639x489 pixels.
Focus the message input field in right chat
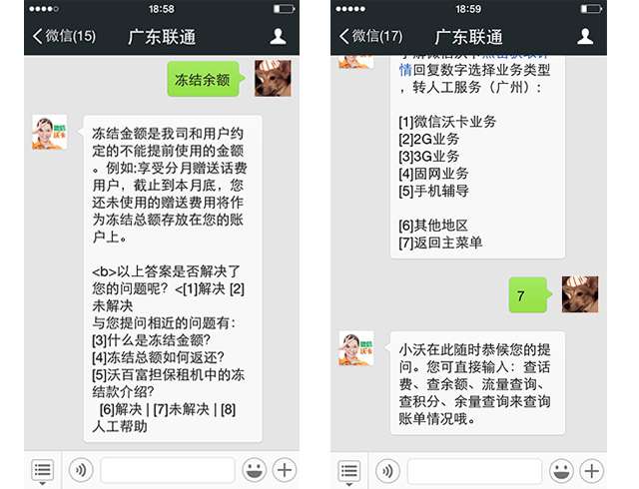point(474,471)
